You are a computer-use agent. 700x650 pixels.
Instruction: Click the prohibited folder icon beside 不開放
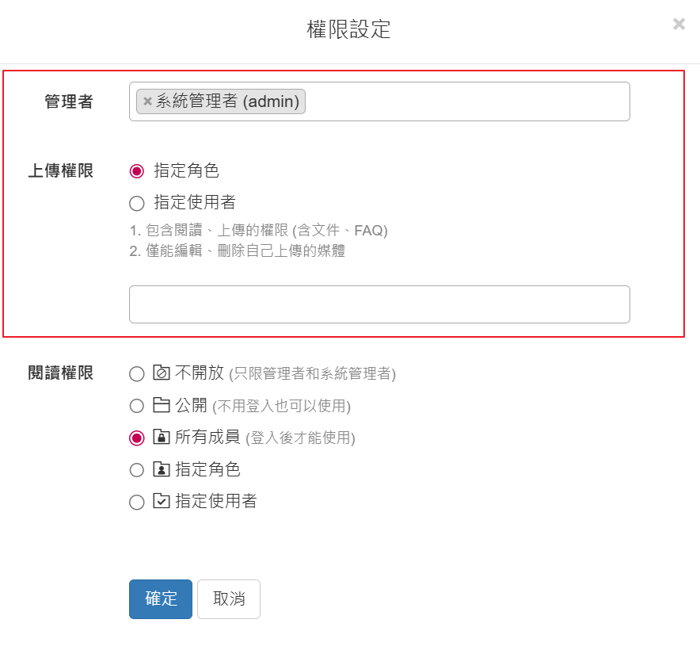point(162,373)
